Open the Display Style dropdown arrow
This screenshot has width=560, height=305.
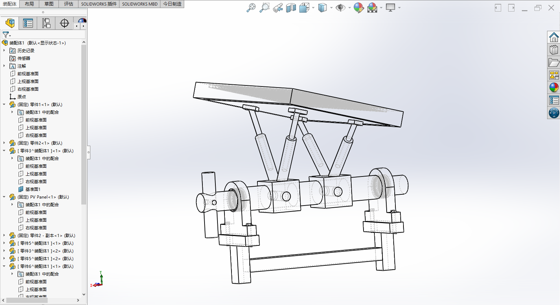point(331,8)
